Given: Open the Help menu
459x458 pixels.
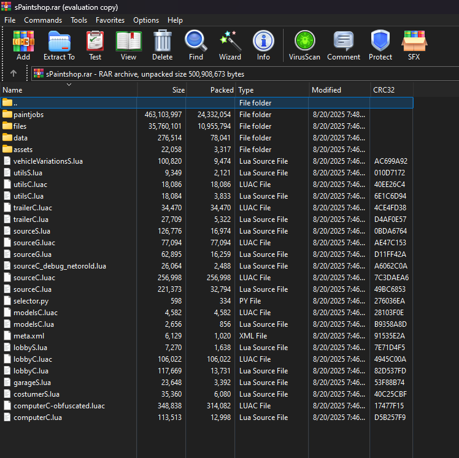Looking at the screenshot, I should [x=175, y=20].
